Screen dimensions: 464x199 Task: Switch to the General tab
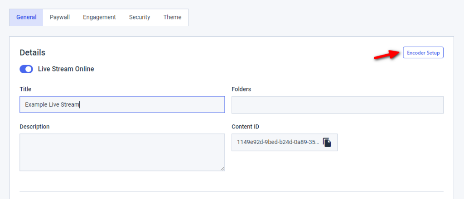pos(26,17)
